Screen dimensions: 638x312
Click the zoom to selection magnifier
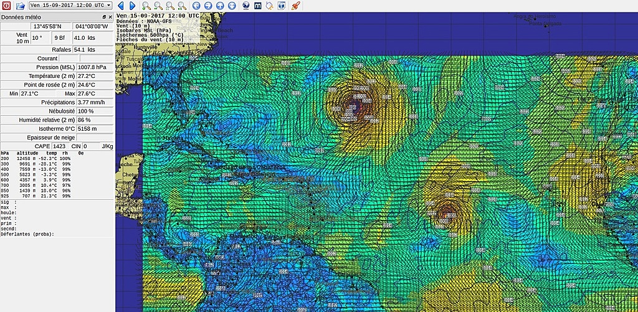170,6
